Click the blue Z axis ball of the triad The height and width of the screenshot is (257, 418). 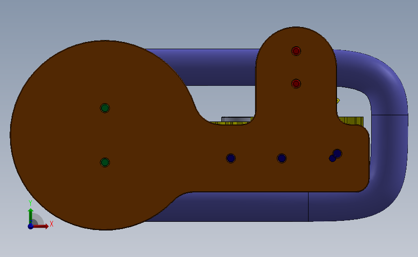(31, 226)
